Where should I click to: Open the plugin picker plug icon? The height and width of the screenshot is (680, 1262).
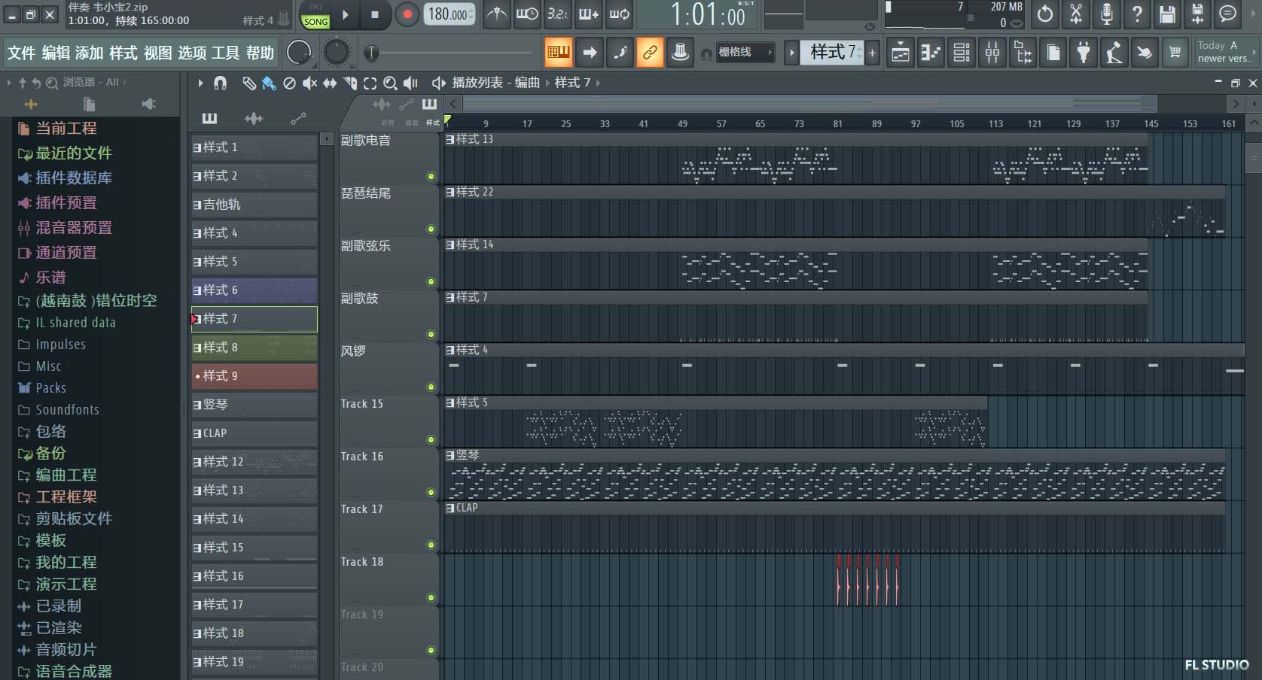pos(1084,52)
